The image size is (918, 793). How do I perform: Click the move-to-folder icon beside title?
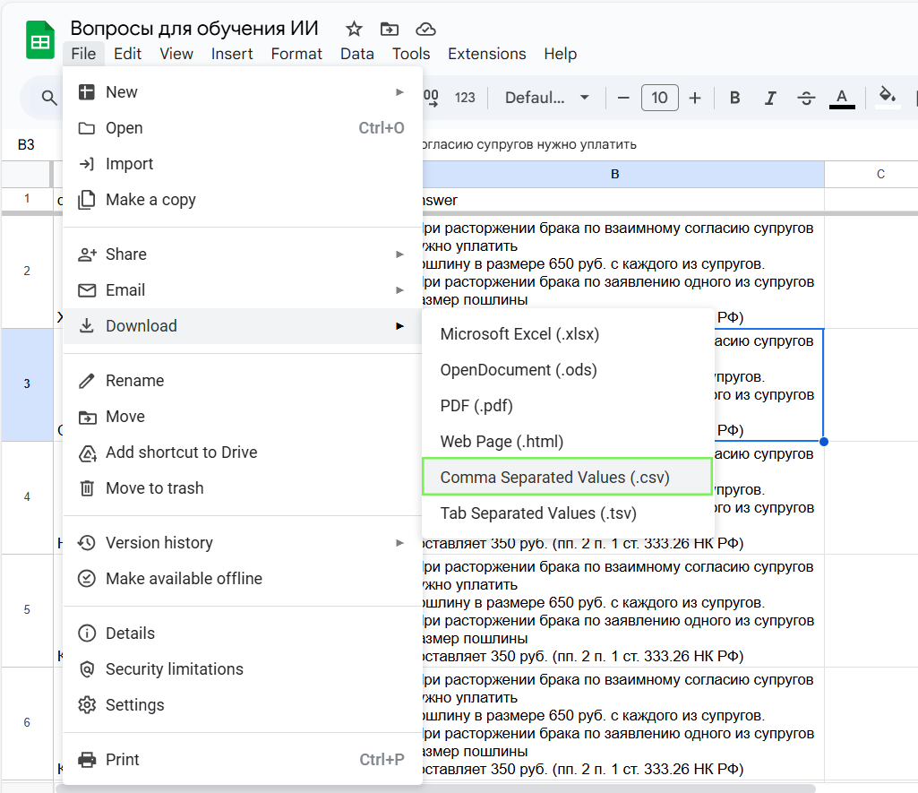(x=390, y=29)
